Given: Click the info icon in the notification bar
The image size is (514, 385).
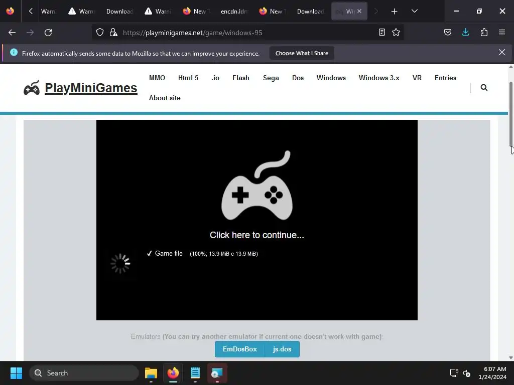Looking at the screenshot, I should (x=14, y=52).
